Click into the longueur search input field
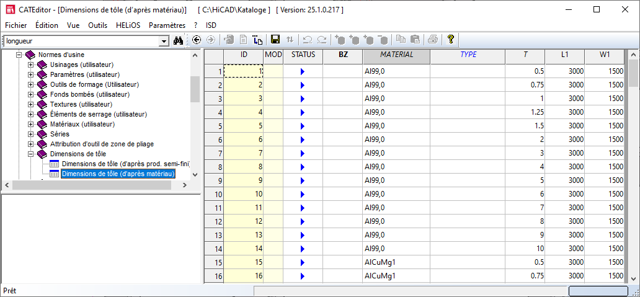The width and height of the screenshot is (640, 297). pos(81,41)
